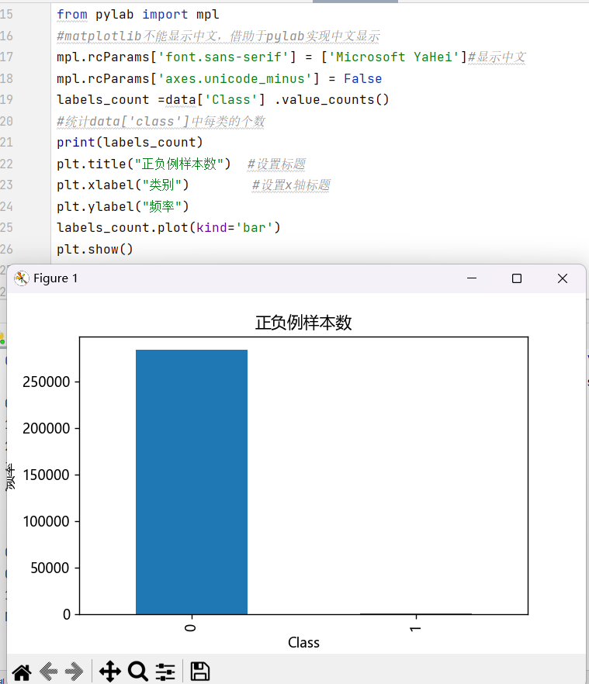Activate the Zoom to rectangle magnifier tool

138,672
